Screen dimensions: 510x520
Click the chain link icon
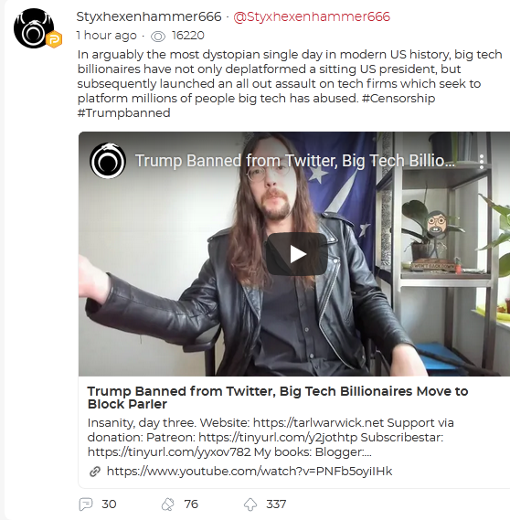tap(95, 472)
